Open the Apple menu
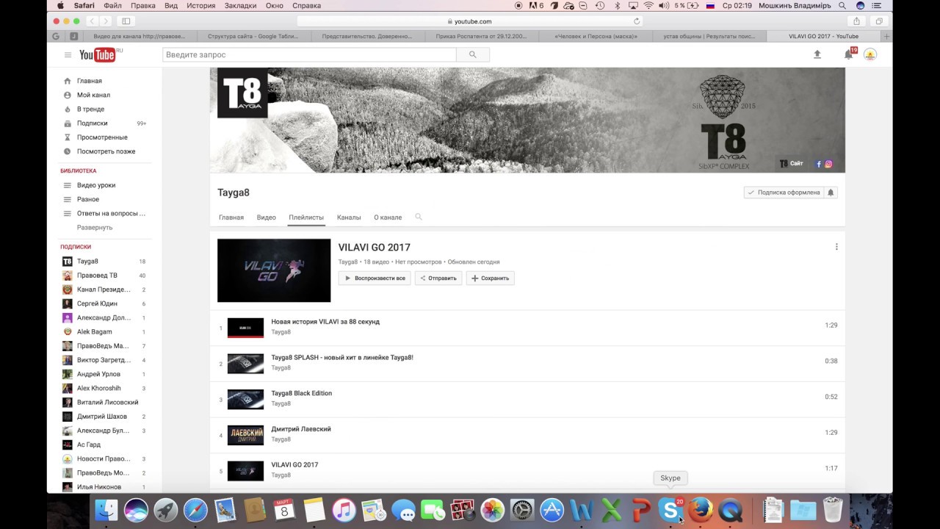The width and height of the screenshot is (940, 529). click(x=60, y=5)
